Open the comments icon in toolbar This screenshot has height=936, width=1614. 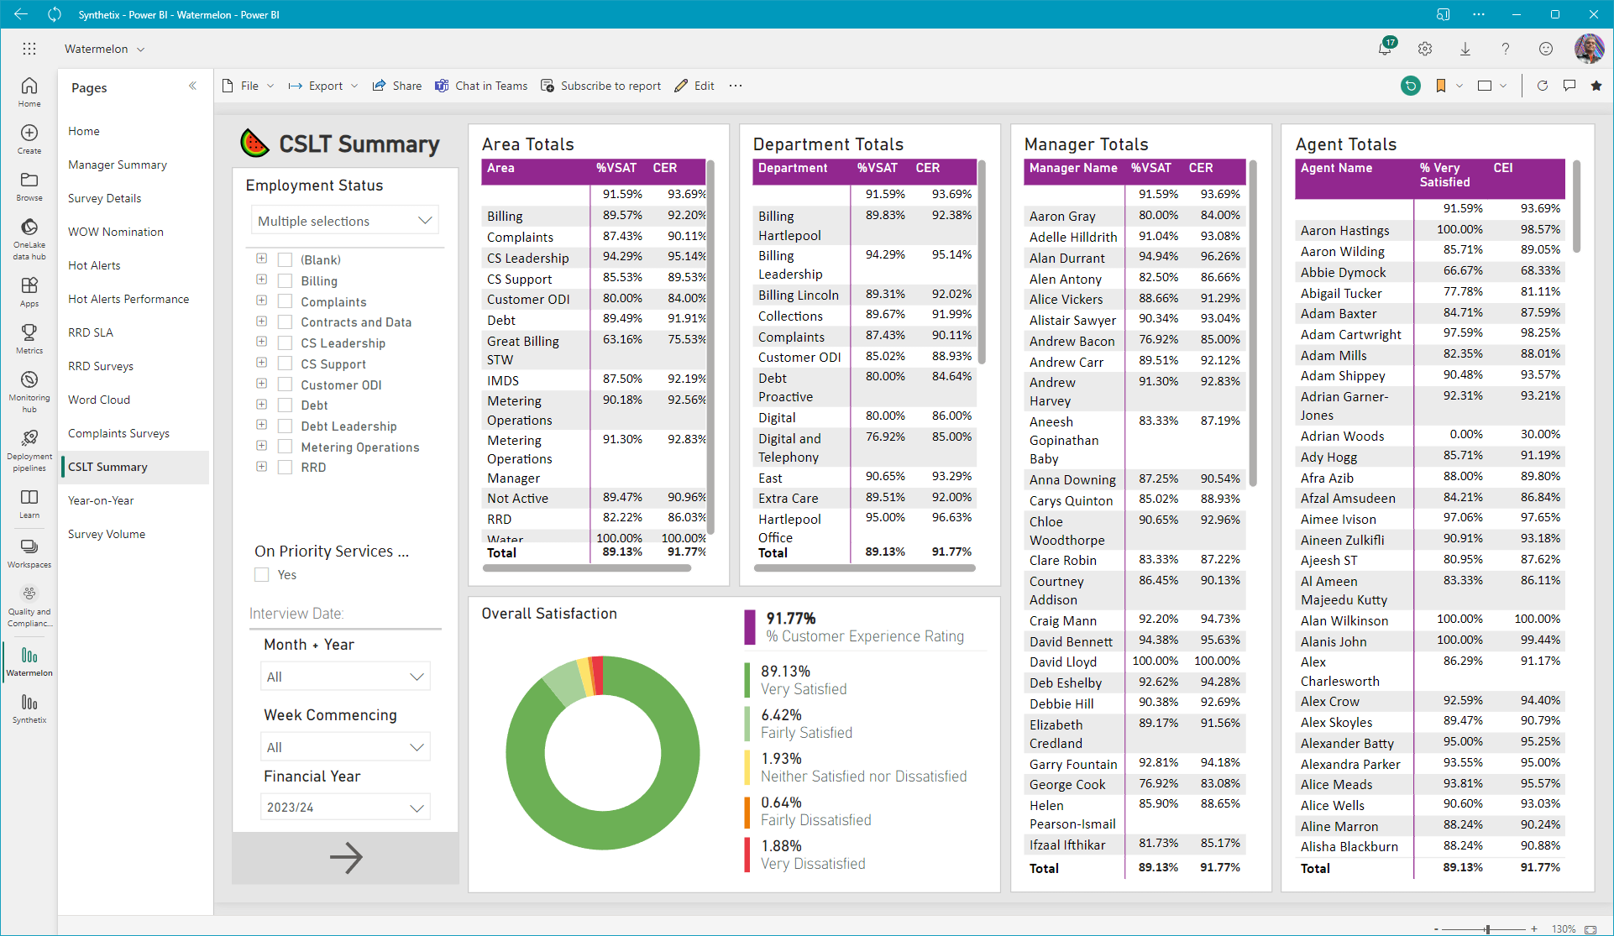click(x=1569, y=86)
